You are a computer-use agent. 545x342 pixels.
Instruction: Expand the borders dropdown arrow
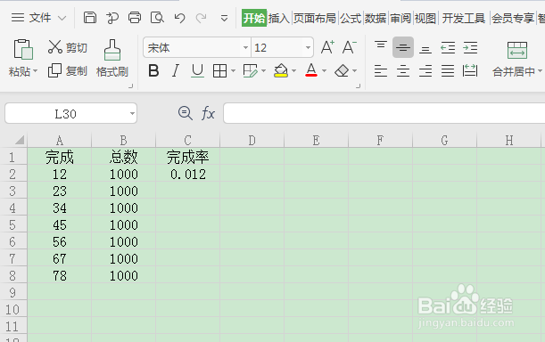pyautogui.click(x=233, y=71)
